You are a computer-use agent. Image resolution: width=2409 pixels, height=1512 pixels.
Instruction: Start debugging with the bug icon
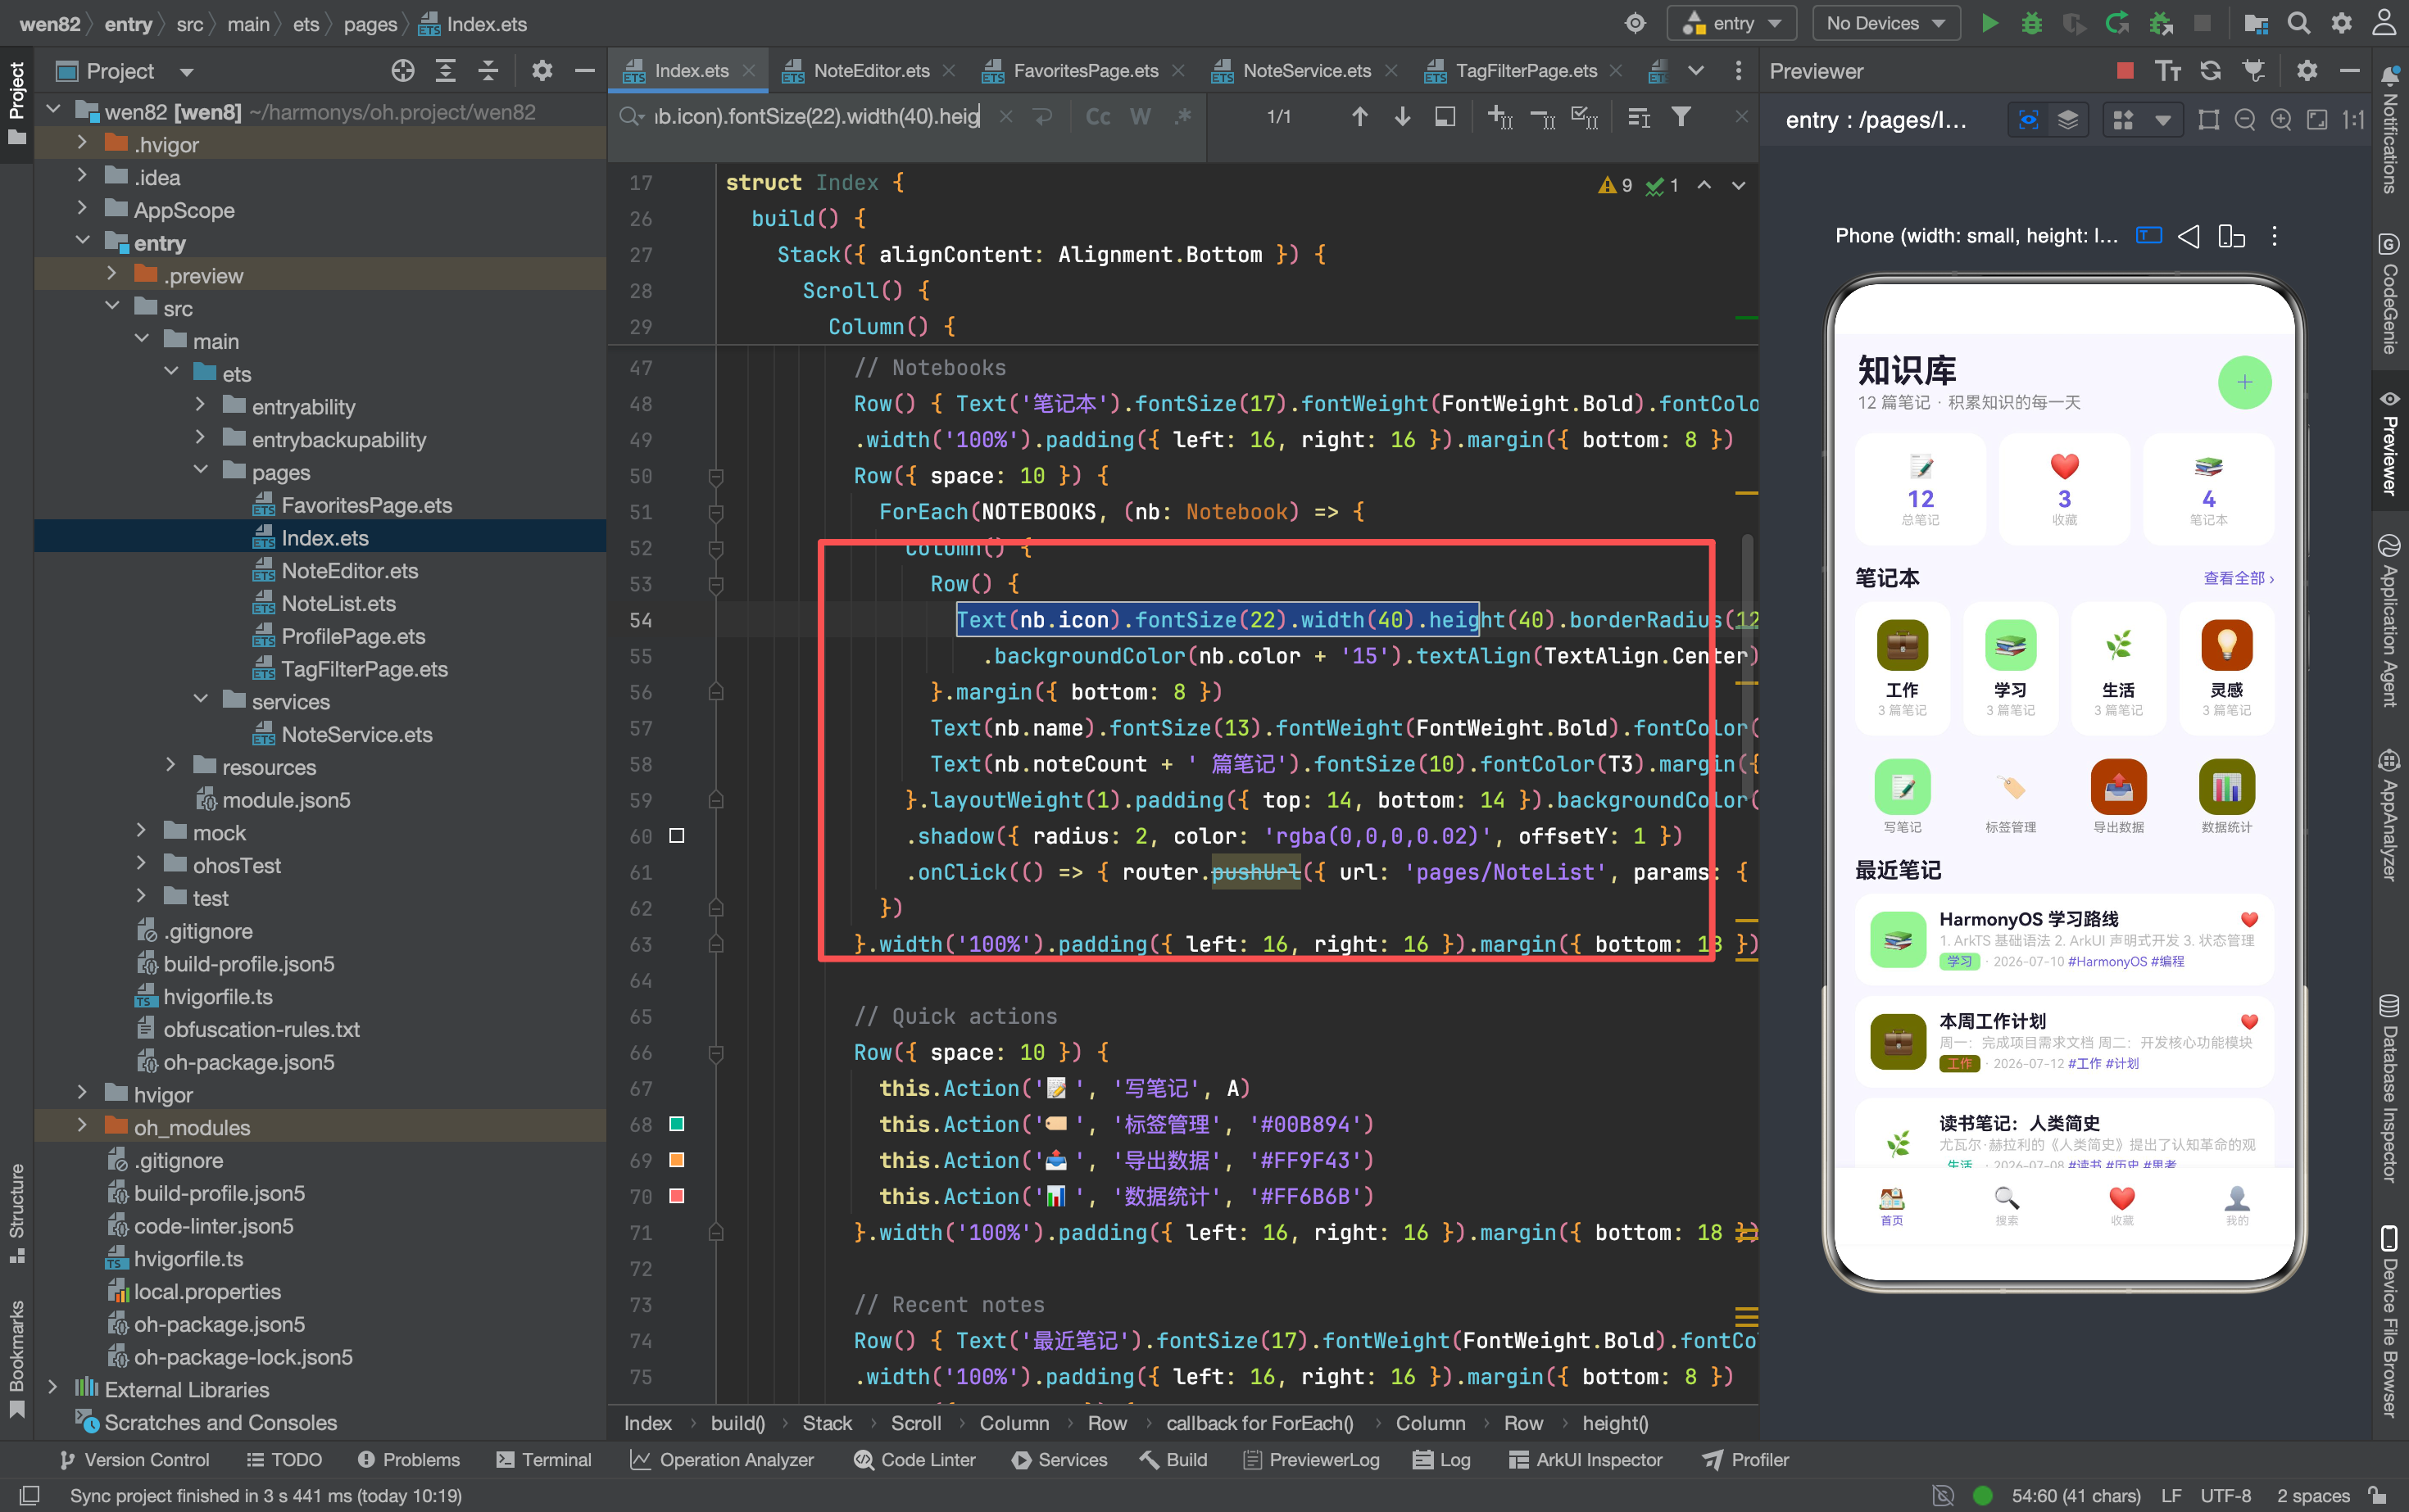click(2032, 23)
